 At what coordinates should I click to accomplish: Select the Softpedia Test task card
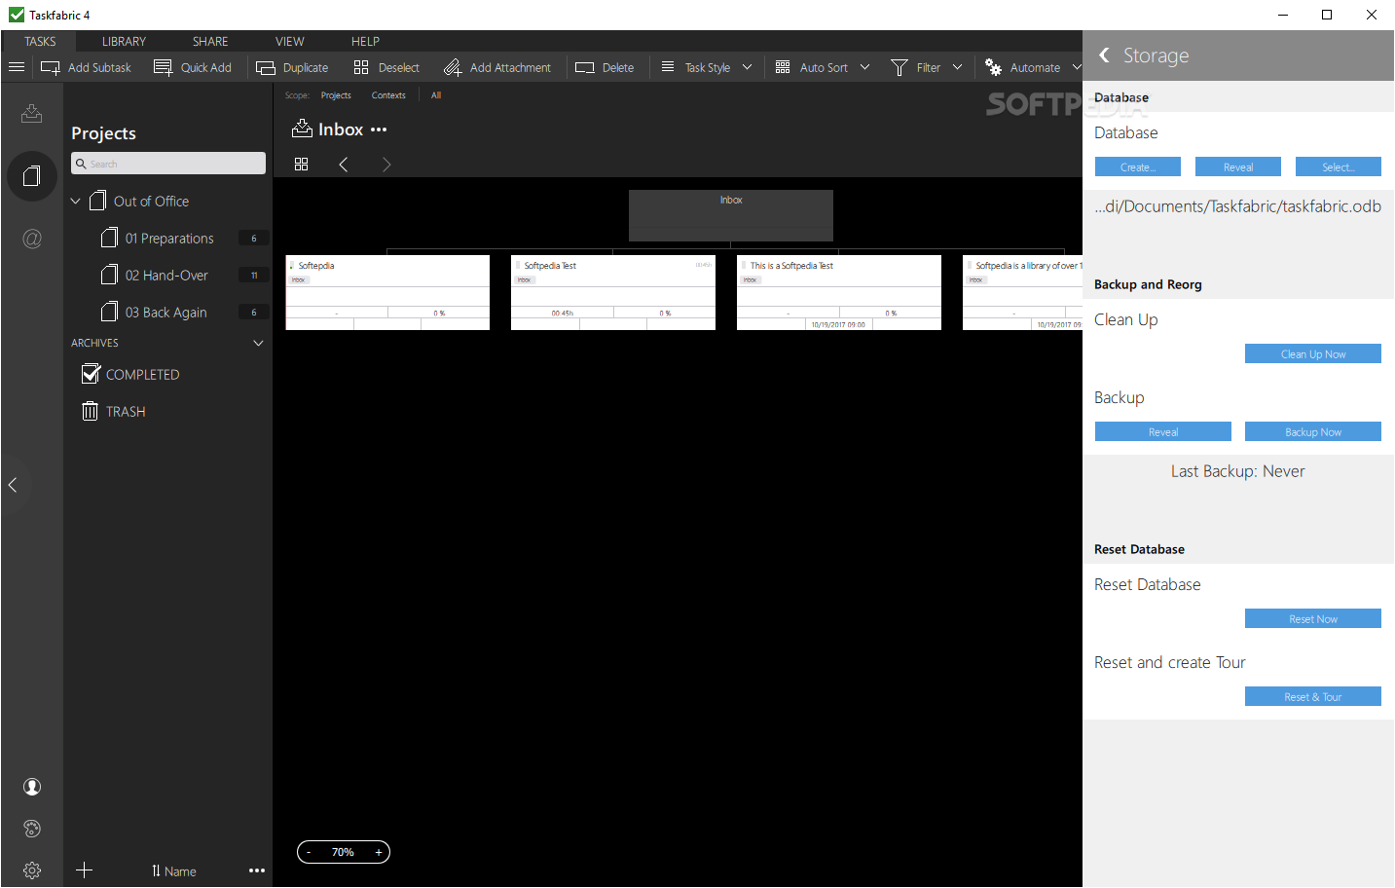click(613, 292)
